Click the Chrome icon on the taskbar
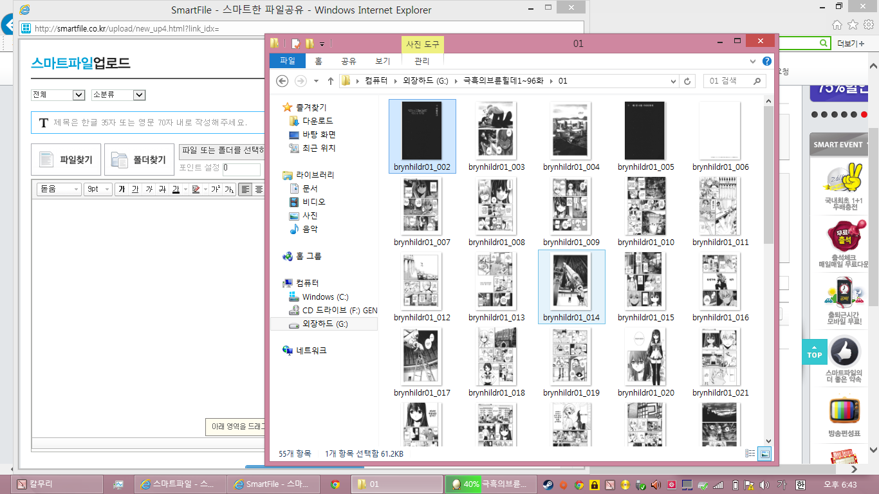The width and height of the screenshot is (879, 494). tap(335, 484)
